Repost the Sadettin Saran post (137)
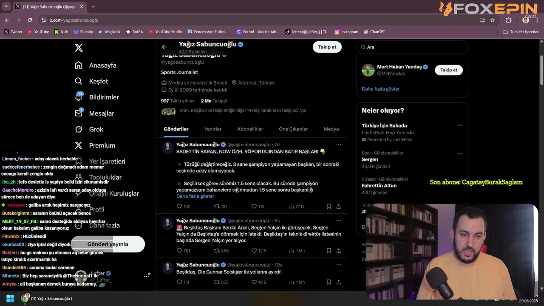The image size is (544, 306). point(221,207)
